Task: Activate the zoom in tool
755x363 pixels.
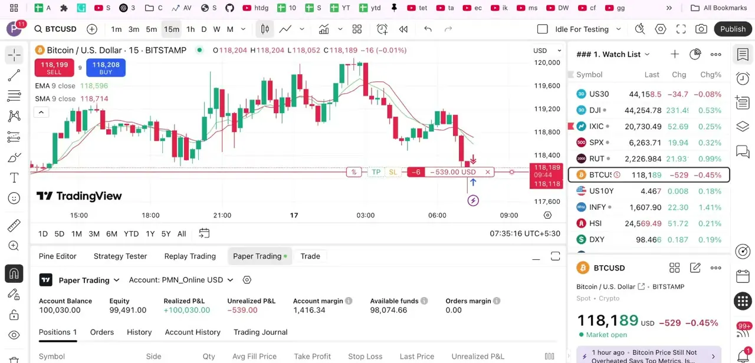Action: (14, 246)
